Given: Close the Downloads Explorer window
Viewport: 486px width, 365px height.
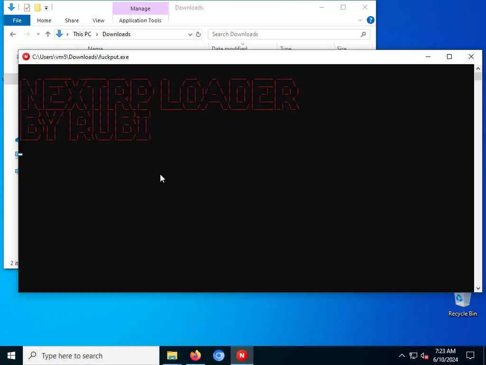Looking at the screenshot, I should [365, 7].
